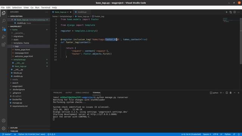This screenshot has height=136, width=242.
Task: Switch to the Debug Console tab
Action: pyautogui.click(x=82, y=93)
